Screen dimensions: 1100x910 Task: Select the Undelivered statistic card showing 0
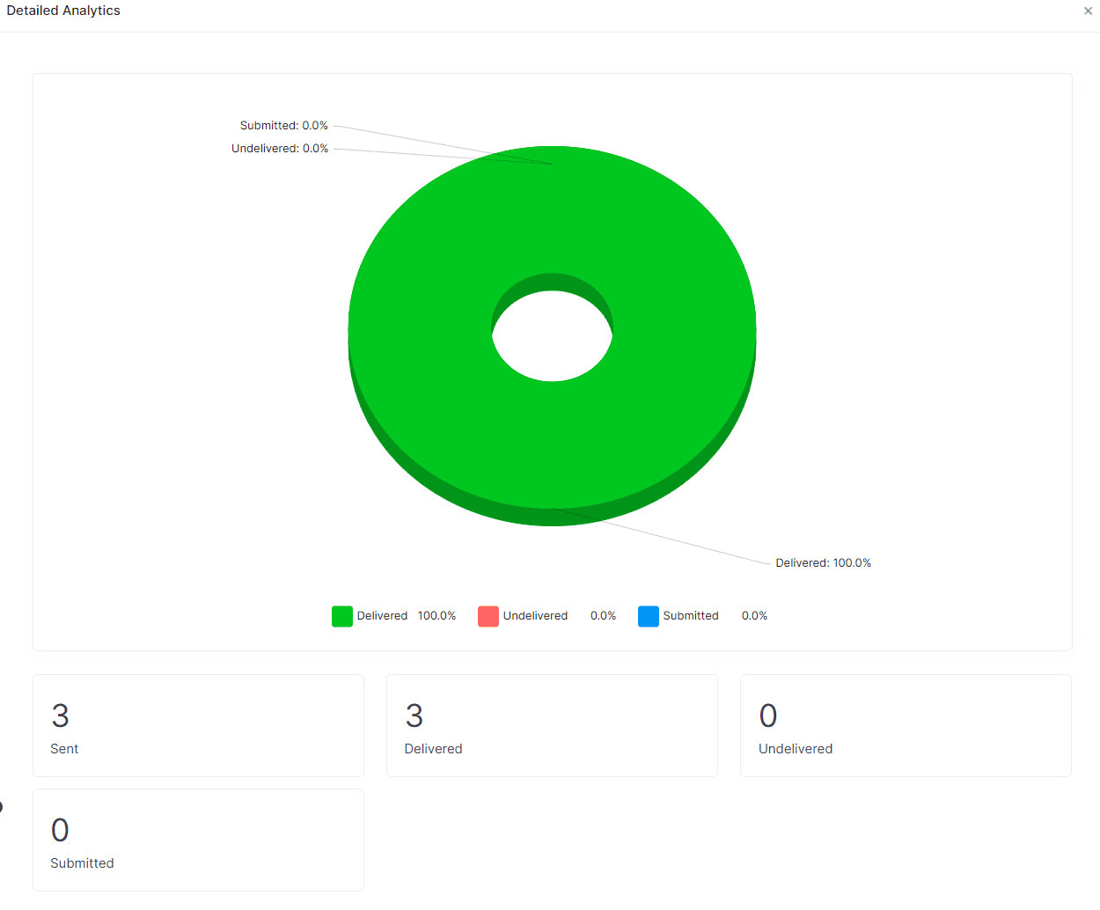[905, 725]
